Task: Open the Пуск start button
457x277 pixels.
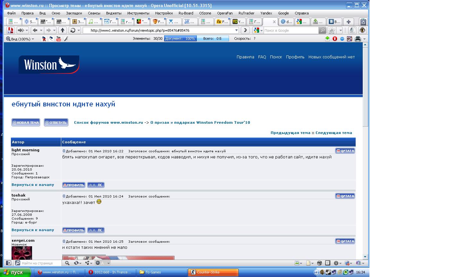Action: [16, 272]
